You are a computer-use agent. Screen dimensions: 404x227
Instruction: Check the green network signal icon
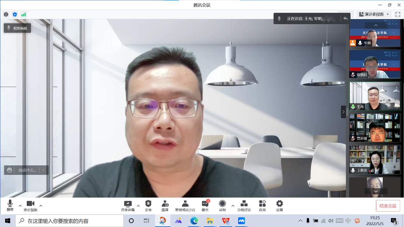click(24, 14)
